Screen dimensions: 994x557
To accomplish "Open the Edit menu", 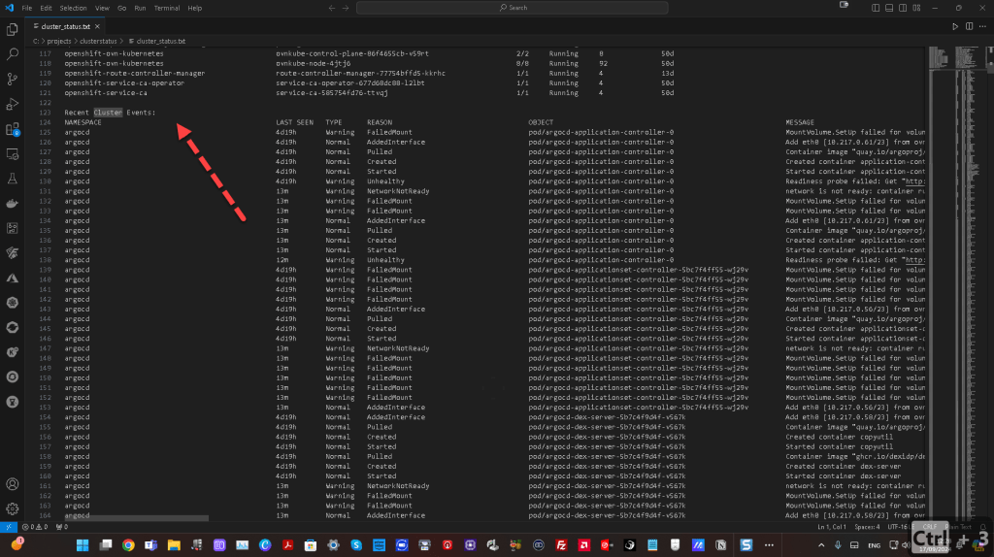I will (x=46, y=8).
